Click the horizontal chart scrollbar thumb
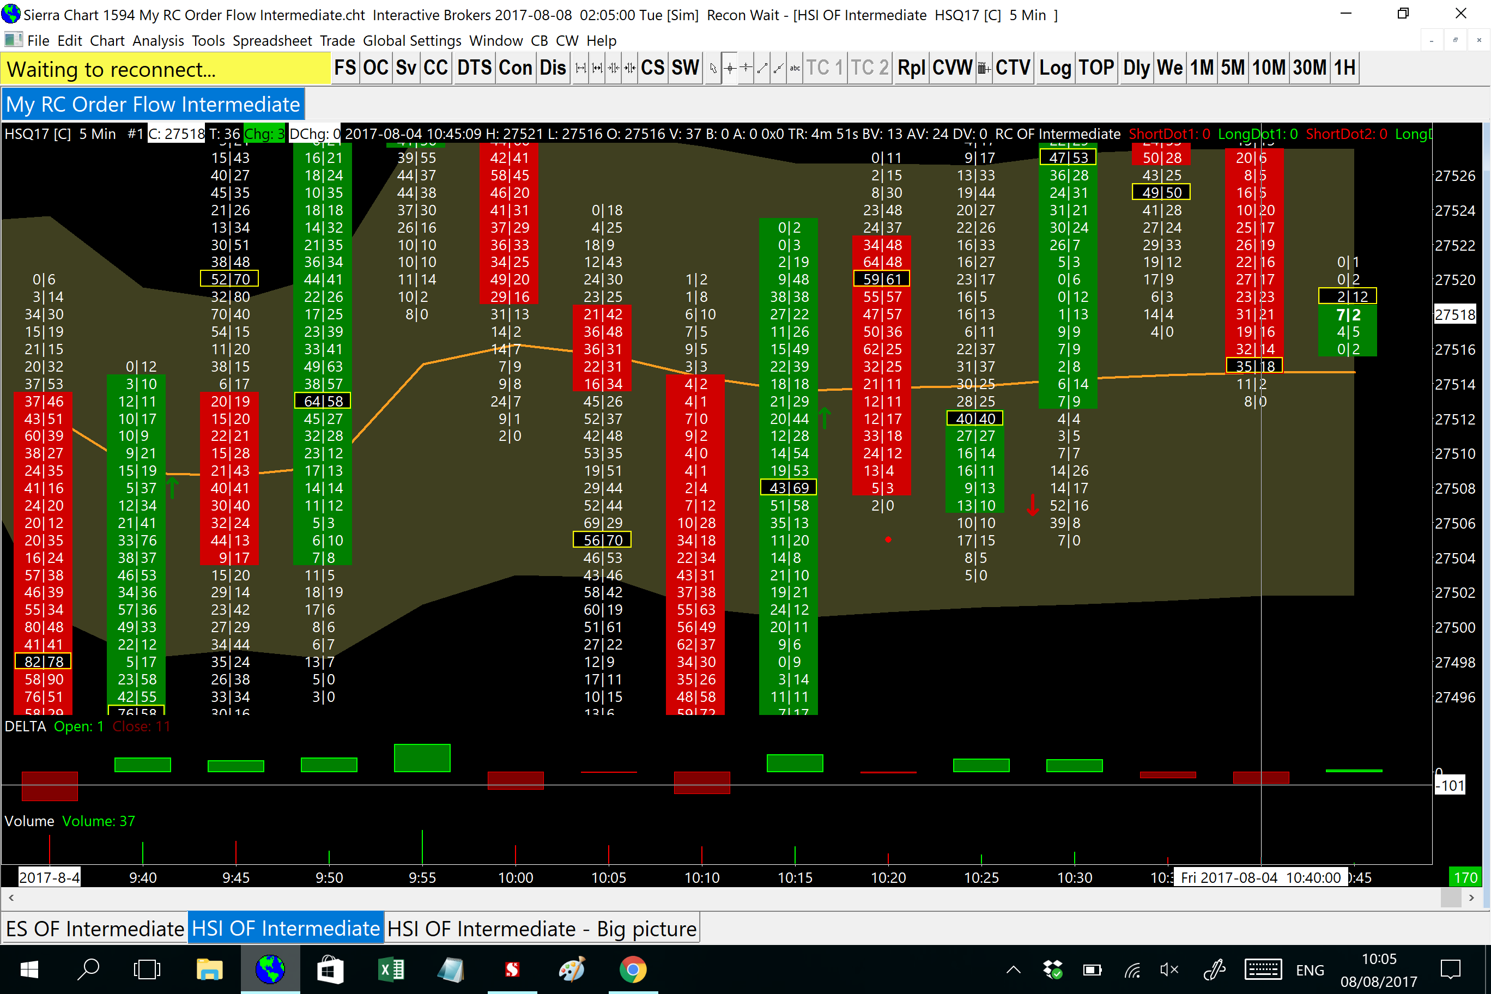 tap(1451, 898)
